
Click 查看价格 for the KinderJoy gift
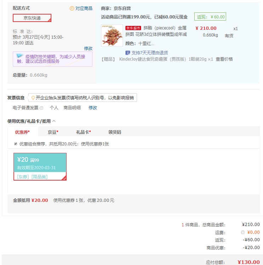[x=224, y=59]
